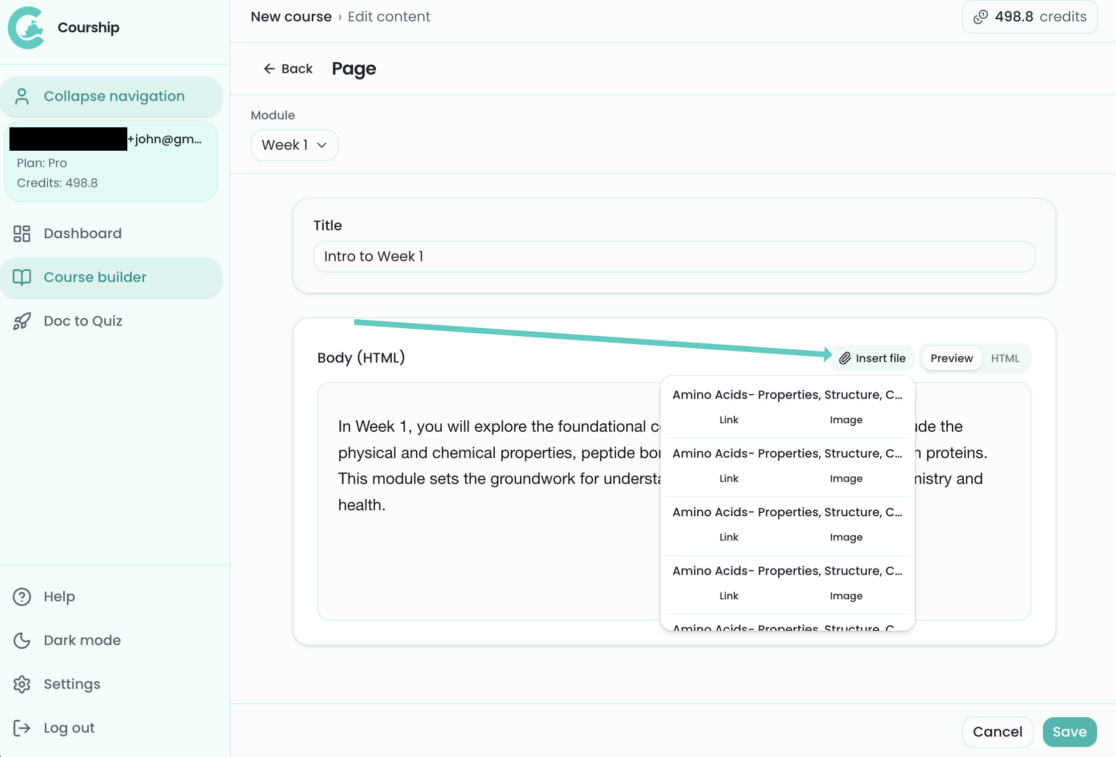
Task: Insert first Amino Acids file as Link
Action: [729, 420]
